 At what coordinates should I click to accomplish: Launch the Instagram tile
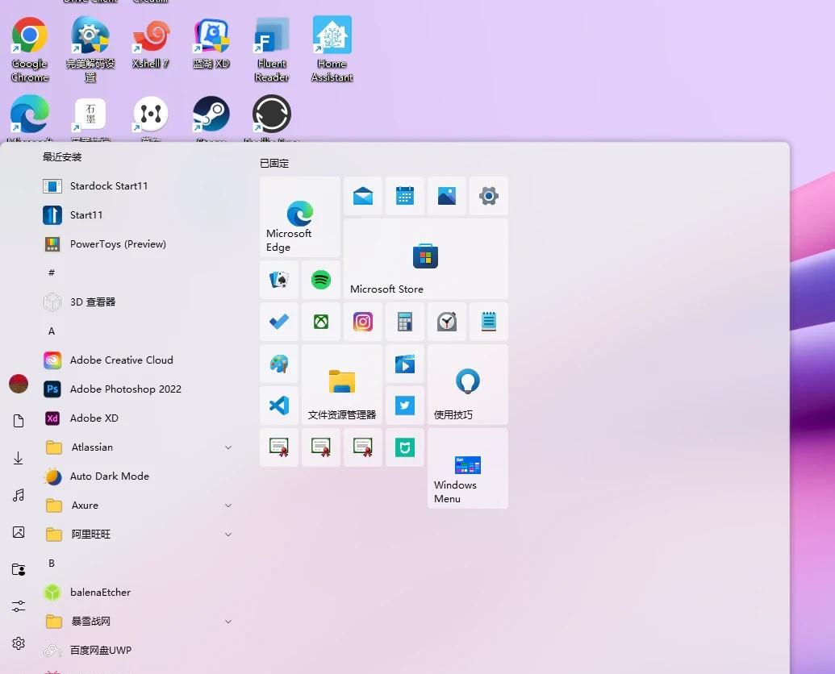click(363, 322)
